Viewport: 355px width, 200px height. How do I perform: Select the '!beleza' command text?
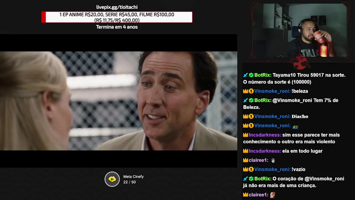(x=300, y=91)
